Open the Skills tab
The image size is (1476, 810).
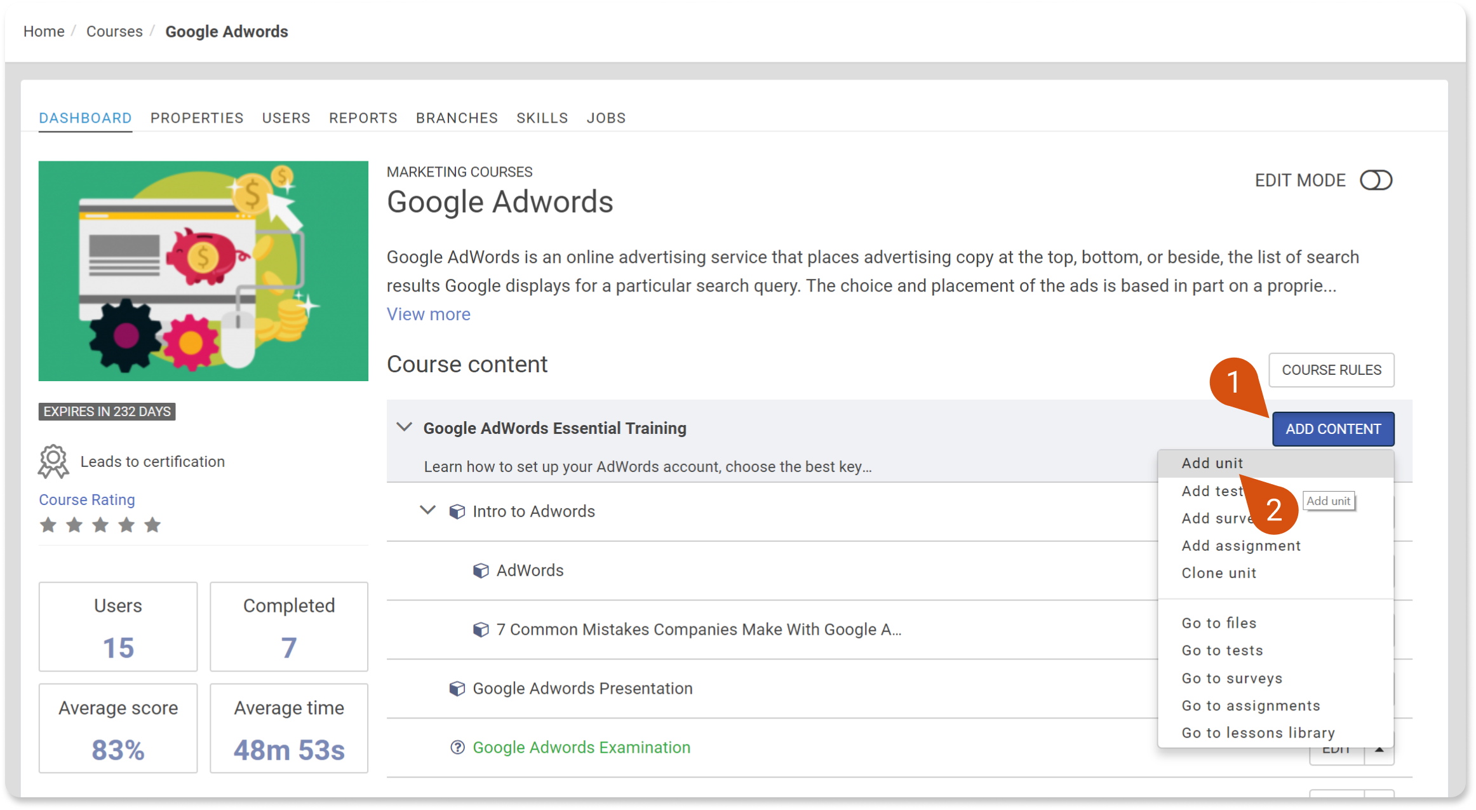[x=542, y=118]
